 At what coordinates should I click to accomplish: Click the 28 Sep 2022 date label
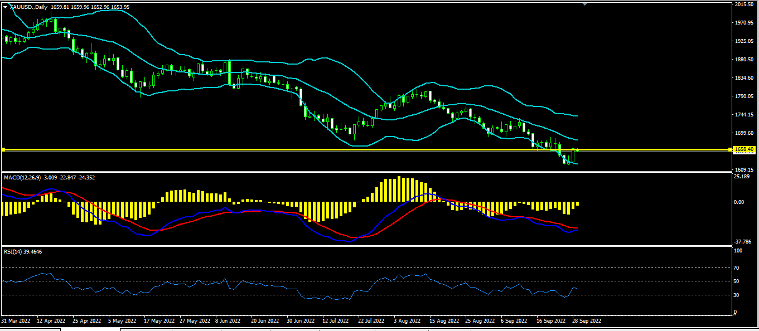pyautogui.click(x=587, y=321)
